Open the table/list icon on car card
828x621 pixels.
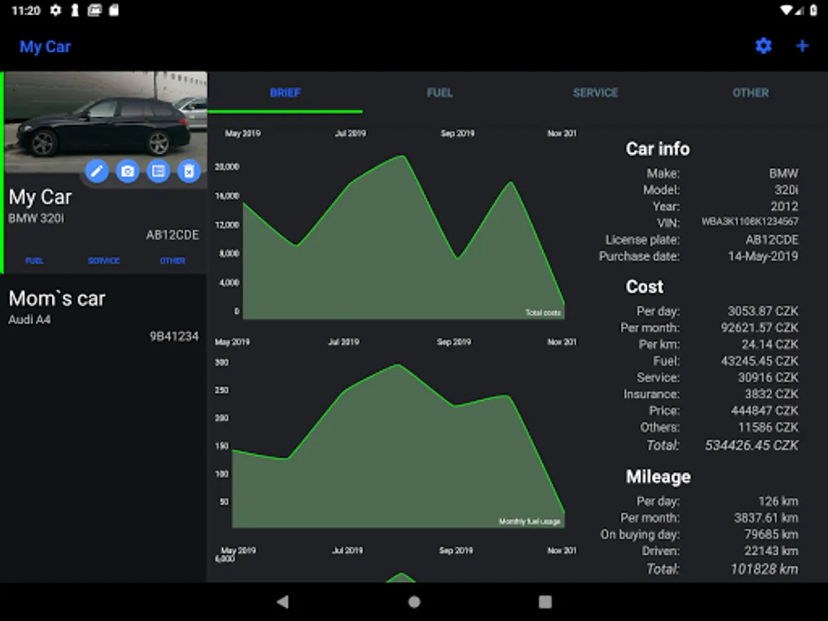tap(159, 170)
